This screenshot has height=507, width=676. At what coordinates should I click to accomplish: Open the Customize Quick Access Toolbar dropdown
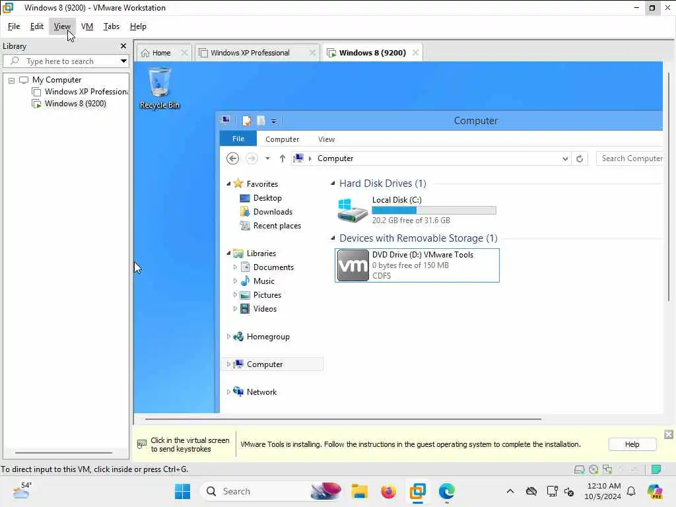[274, 121]
